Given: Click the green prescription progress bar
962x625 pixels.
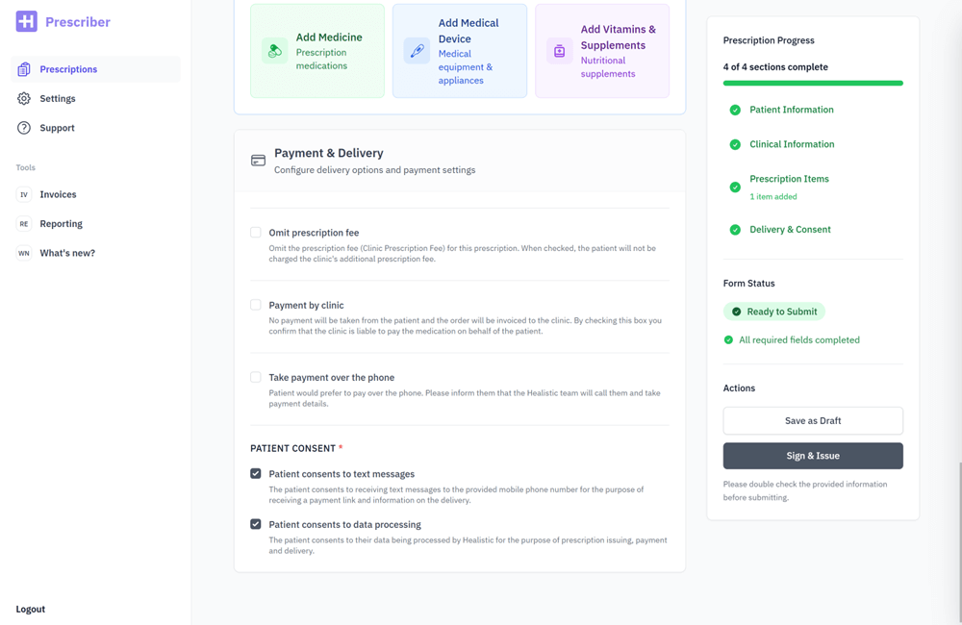Looking at the screenshot, I should (813, 84).
